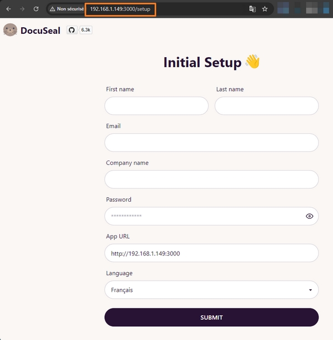Focus the Last name field
The width and height of the screenshot is (333, 340).
(x=266, y=106)
